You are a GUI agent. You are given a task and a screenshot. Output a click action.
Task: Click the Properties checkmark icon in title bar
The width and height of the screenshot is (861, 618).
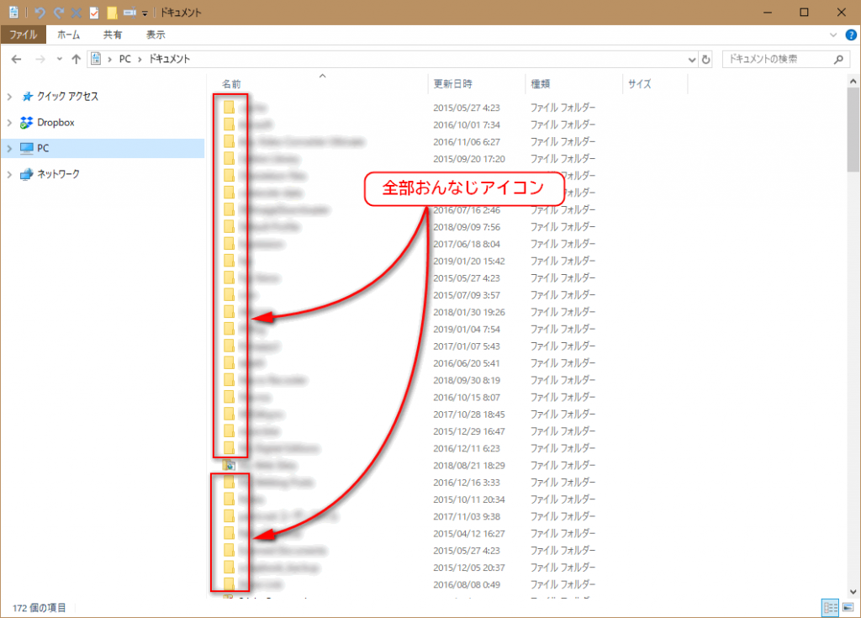[94, 13]
